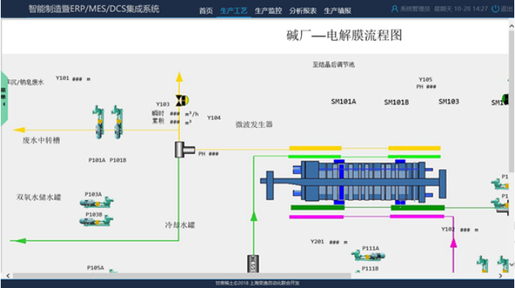Click the P111B pump label

[x=370, y=268]
